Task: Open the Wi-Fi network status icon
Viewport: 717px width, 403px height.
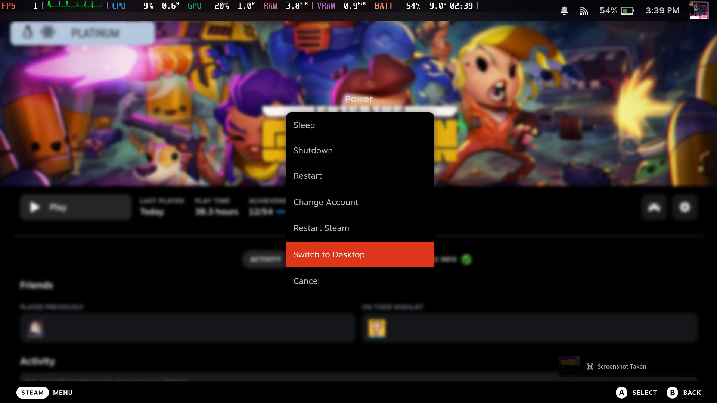Action: click(584, 11)
